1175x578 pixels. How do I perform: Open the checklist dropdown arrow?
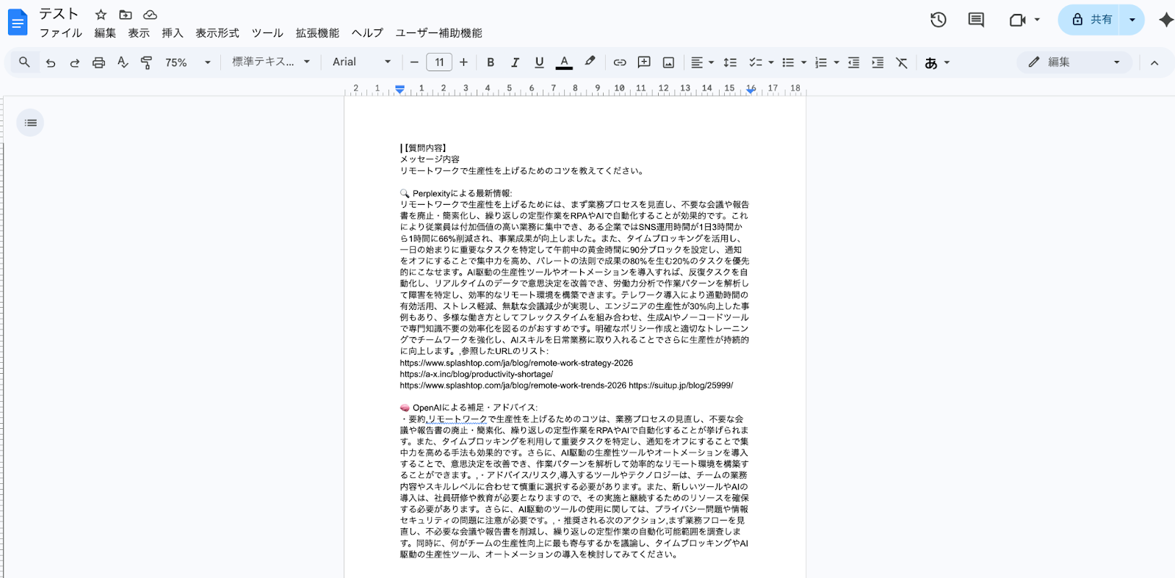(x=771, y=62)
